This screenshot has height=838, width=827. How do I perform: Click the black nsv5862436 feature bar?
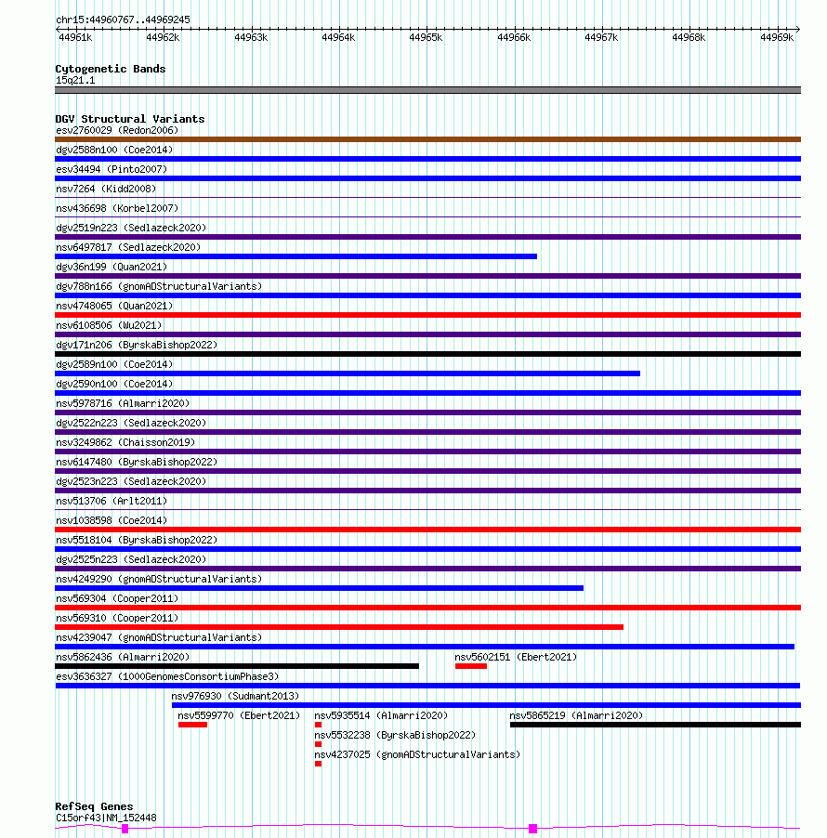237,666
